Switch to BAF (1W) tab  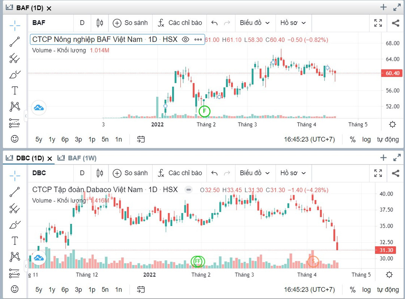tap(77, 158)
